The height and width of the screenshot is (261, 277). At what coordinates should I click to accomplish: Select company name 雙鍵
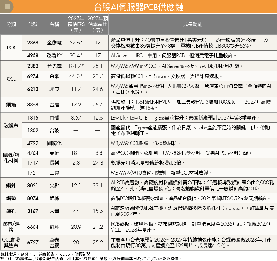point(54,153)
